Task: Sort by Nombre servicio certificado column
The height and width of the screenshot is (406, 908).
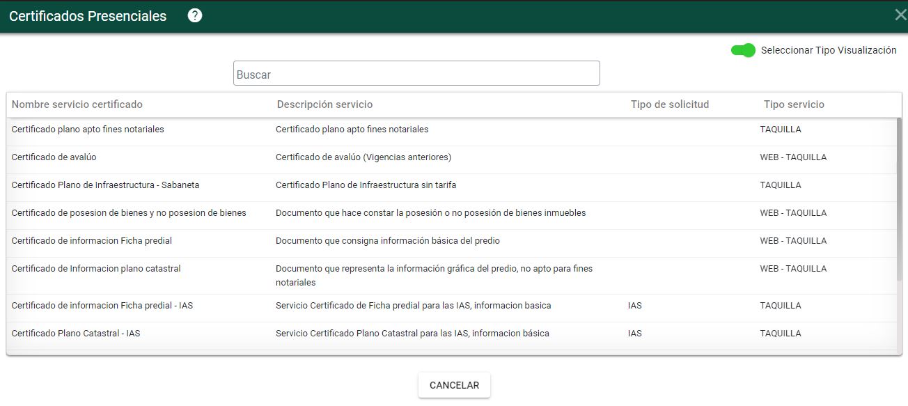Action: [x=77, y=104]
